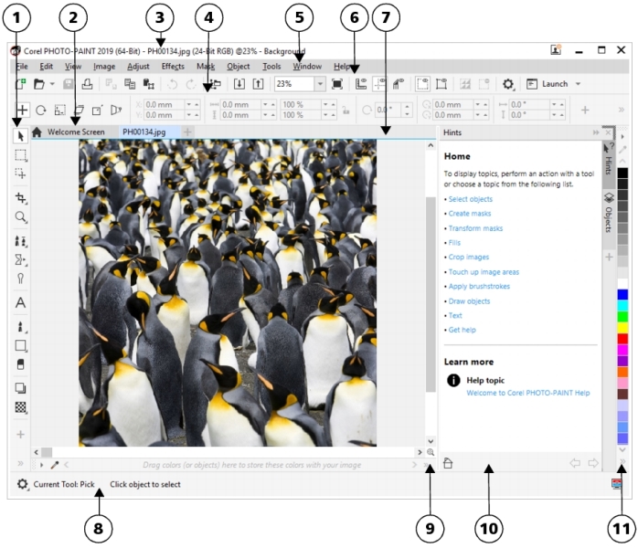638x548 pixels.
Task: Open Welcome to Corel PHOTO-PAINT Help link
Action: (x=527, y=393)
